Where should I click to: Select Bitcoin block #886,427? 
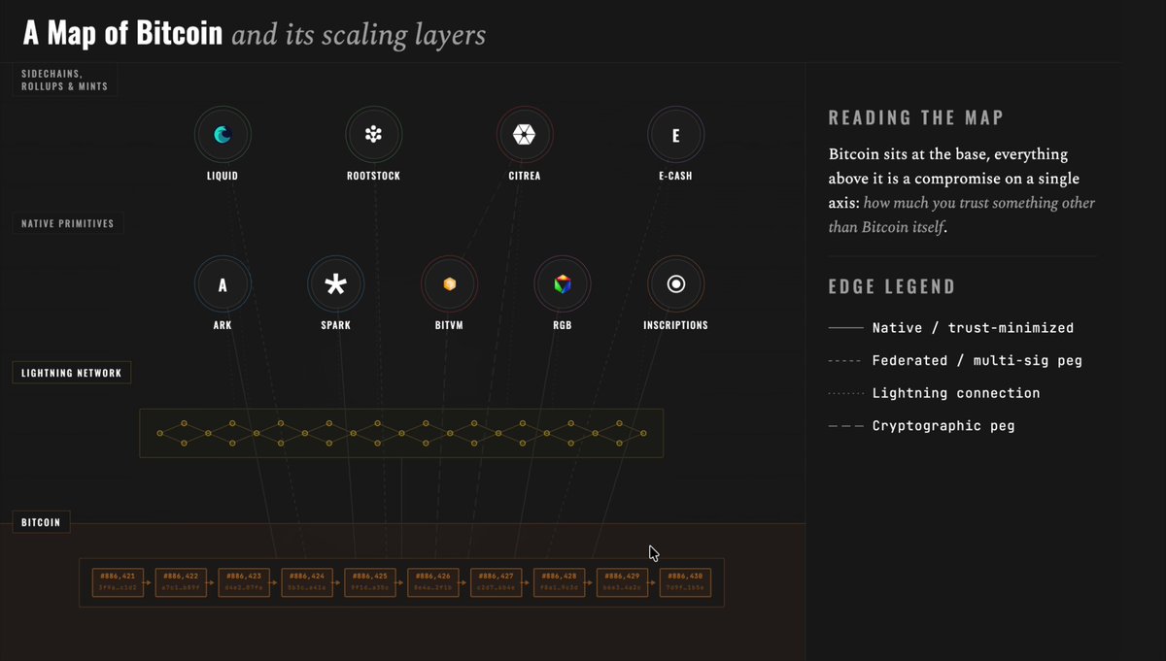497,582
